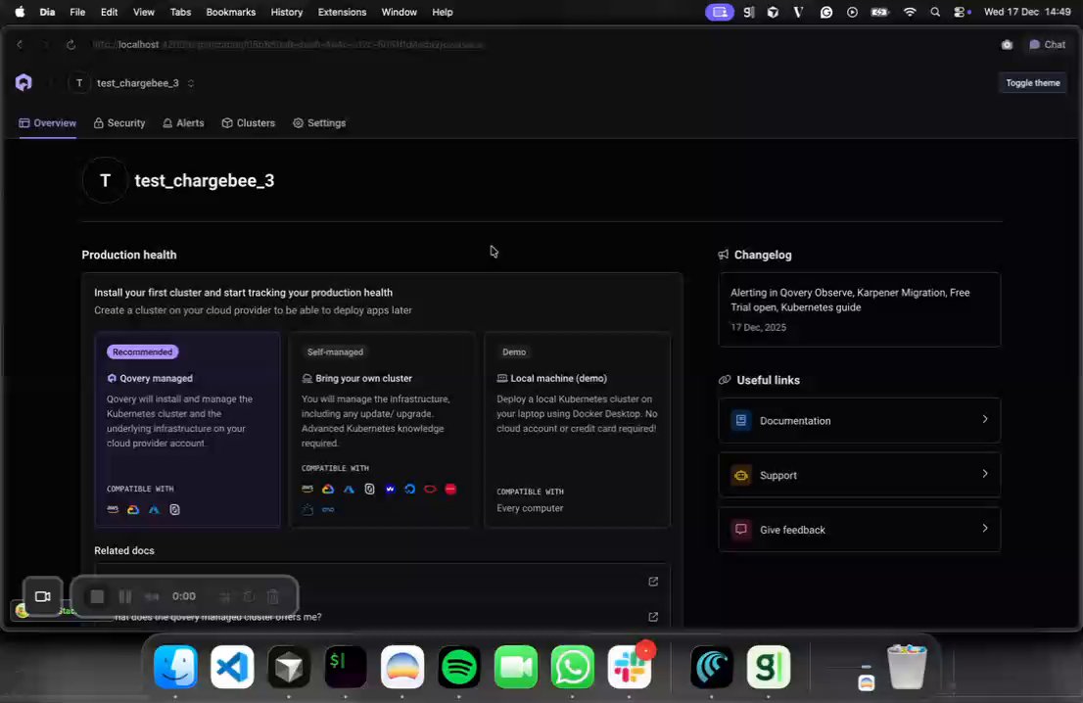Screen dimensions: 1083x703
Task: Open the Settings tab
Action: click(319, 123)
